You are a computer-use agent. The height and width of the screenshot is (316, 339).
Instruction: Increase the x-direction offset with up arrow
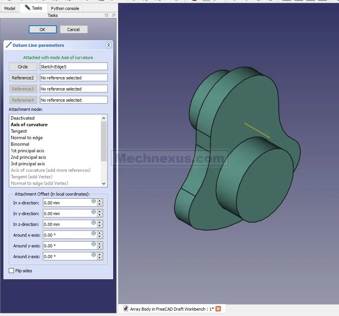(x=100, y=201)
